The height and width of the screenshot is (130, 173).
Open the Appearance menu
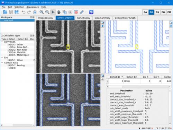(33, 7)
